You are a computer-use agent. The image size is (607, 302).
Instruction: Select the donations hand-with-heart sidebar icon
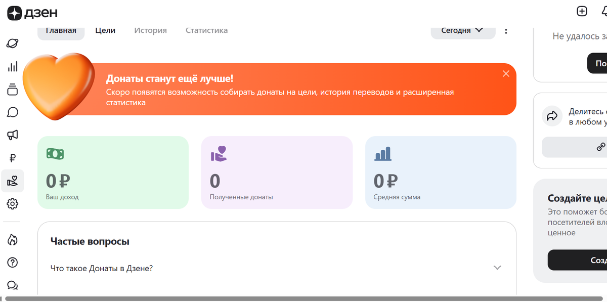point(13,181)
